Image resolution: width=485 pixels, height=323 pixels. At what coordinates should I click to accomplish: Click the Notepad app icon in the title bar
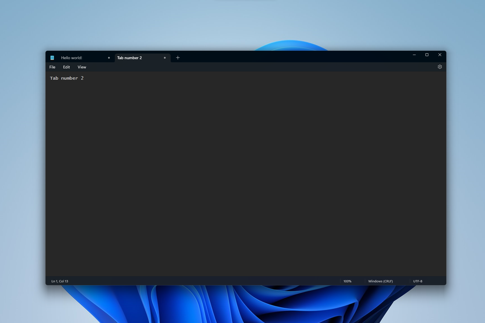click(52, 58)
